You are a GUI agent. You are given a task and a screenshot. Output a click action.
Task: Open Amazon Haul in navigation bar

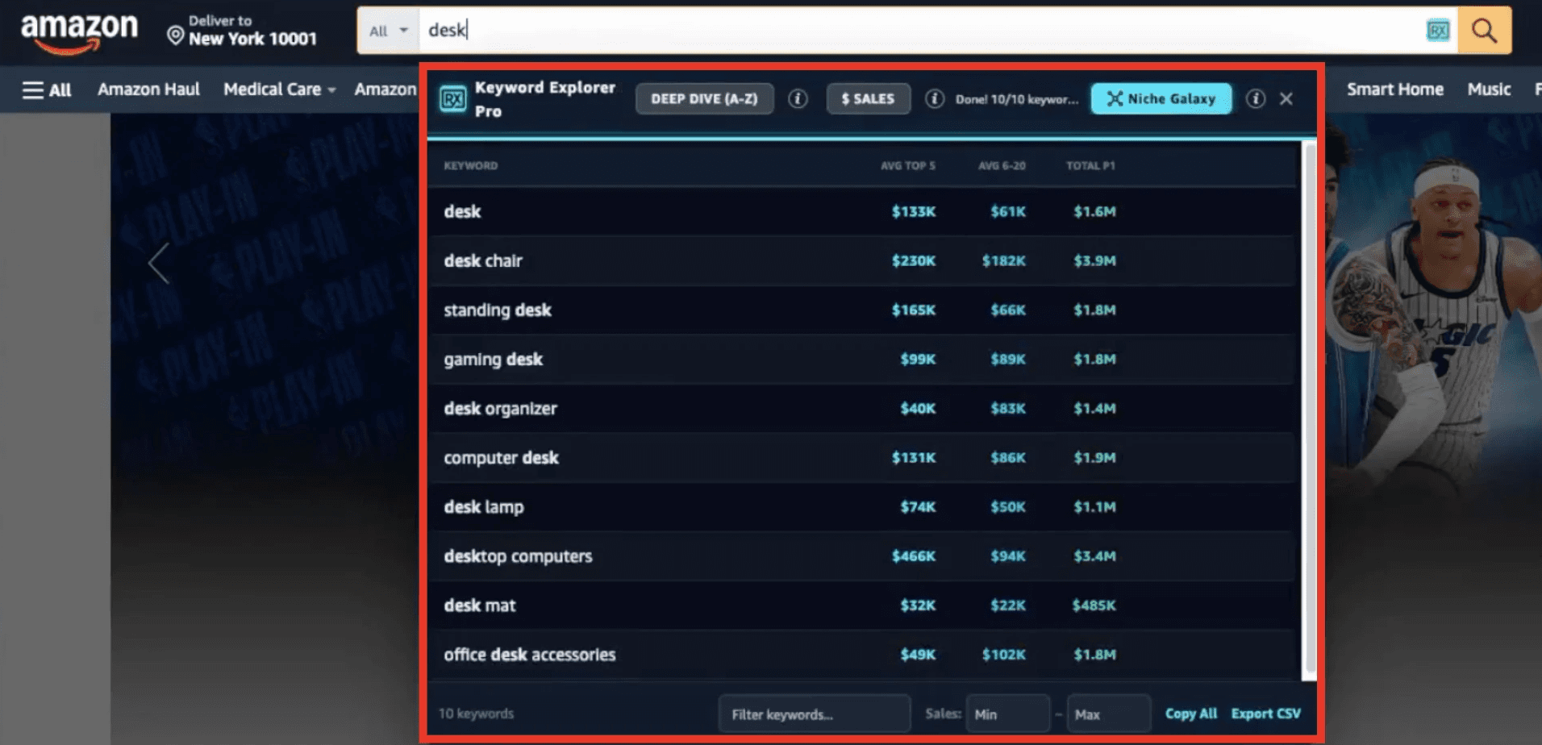click(148, 89)
